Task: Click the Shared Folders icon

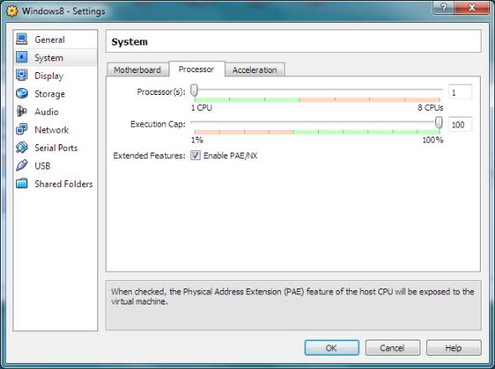Action: click(22, 184)
